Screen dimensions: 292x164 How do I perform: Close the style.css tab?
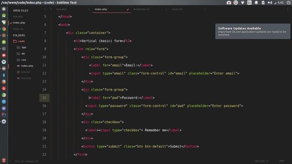(204, 9)
